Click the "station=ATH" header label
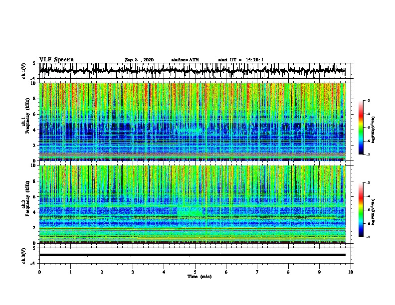The image size is (395, 305). [185, 60]
